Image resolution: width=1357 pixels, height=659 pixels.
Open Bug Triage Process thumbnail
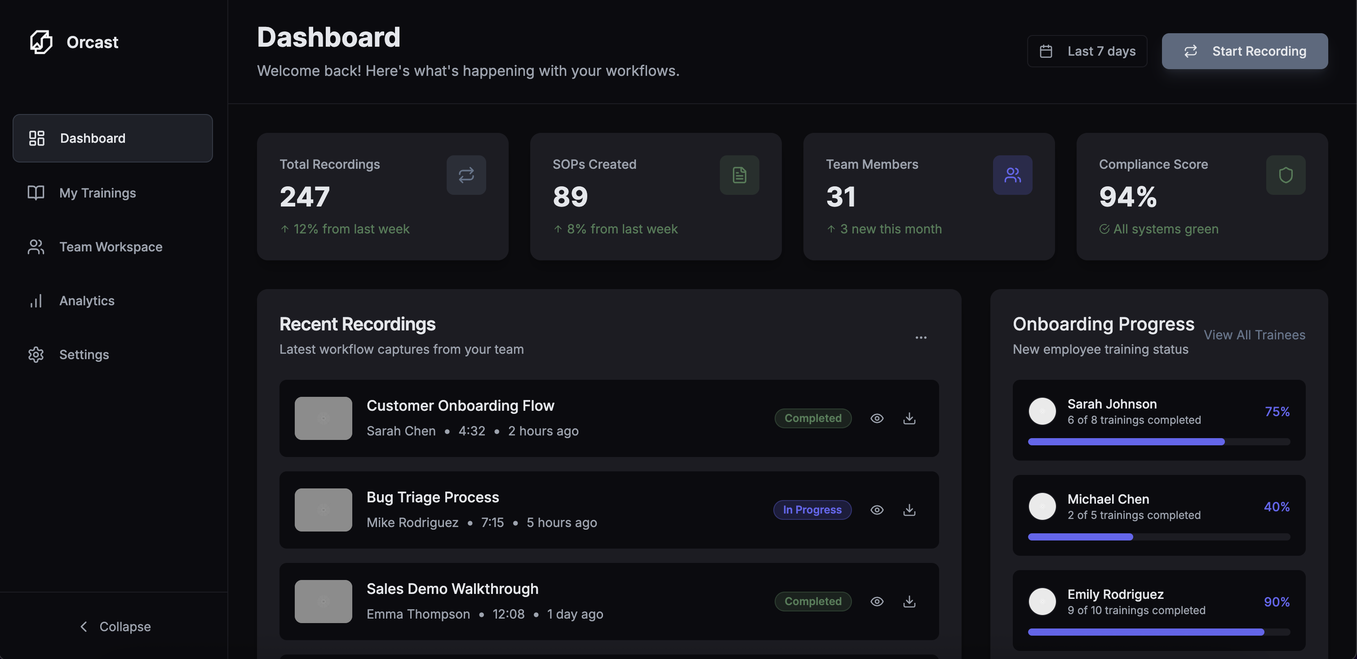(323, 510)
